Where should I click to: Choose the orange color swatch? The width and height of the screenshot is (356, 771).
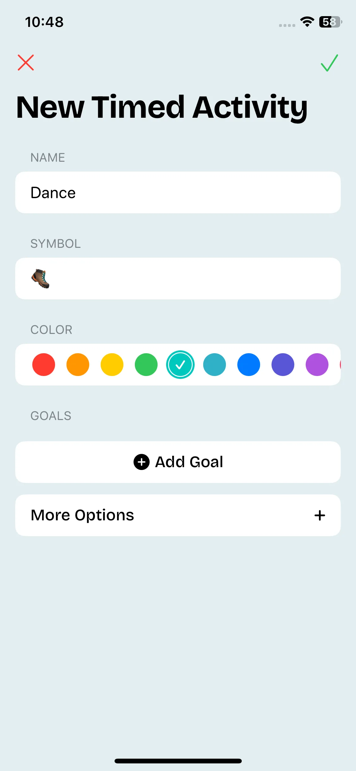[78, 365]
